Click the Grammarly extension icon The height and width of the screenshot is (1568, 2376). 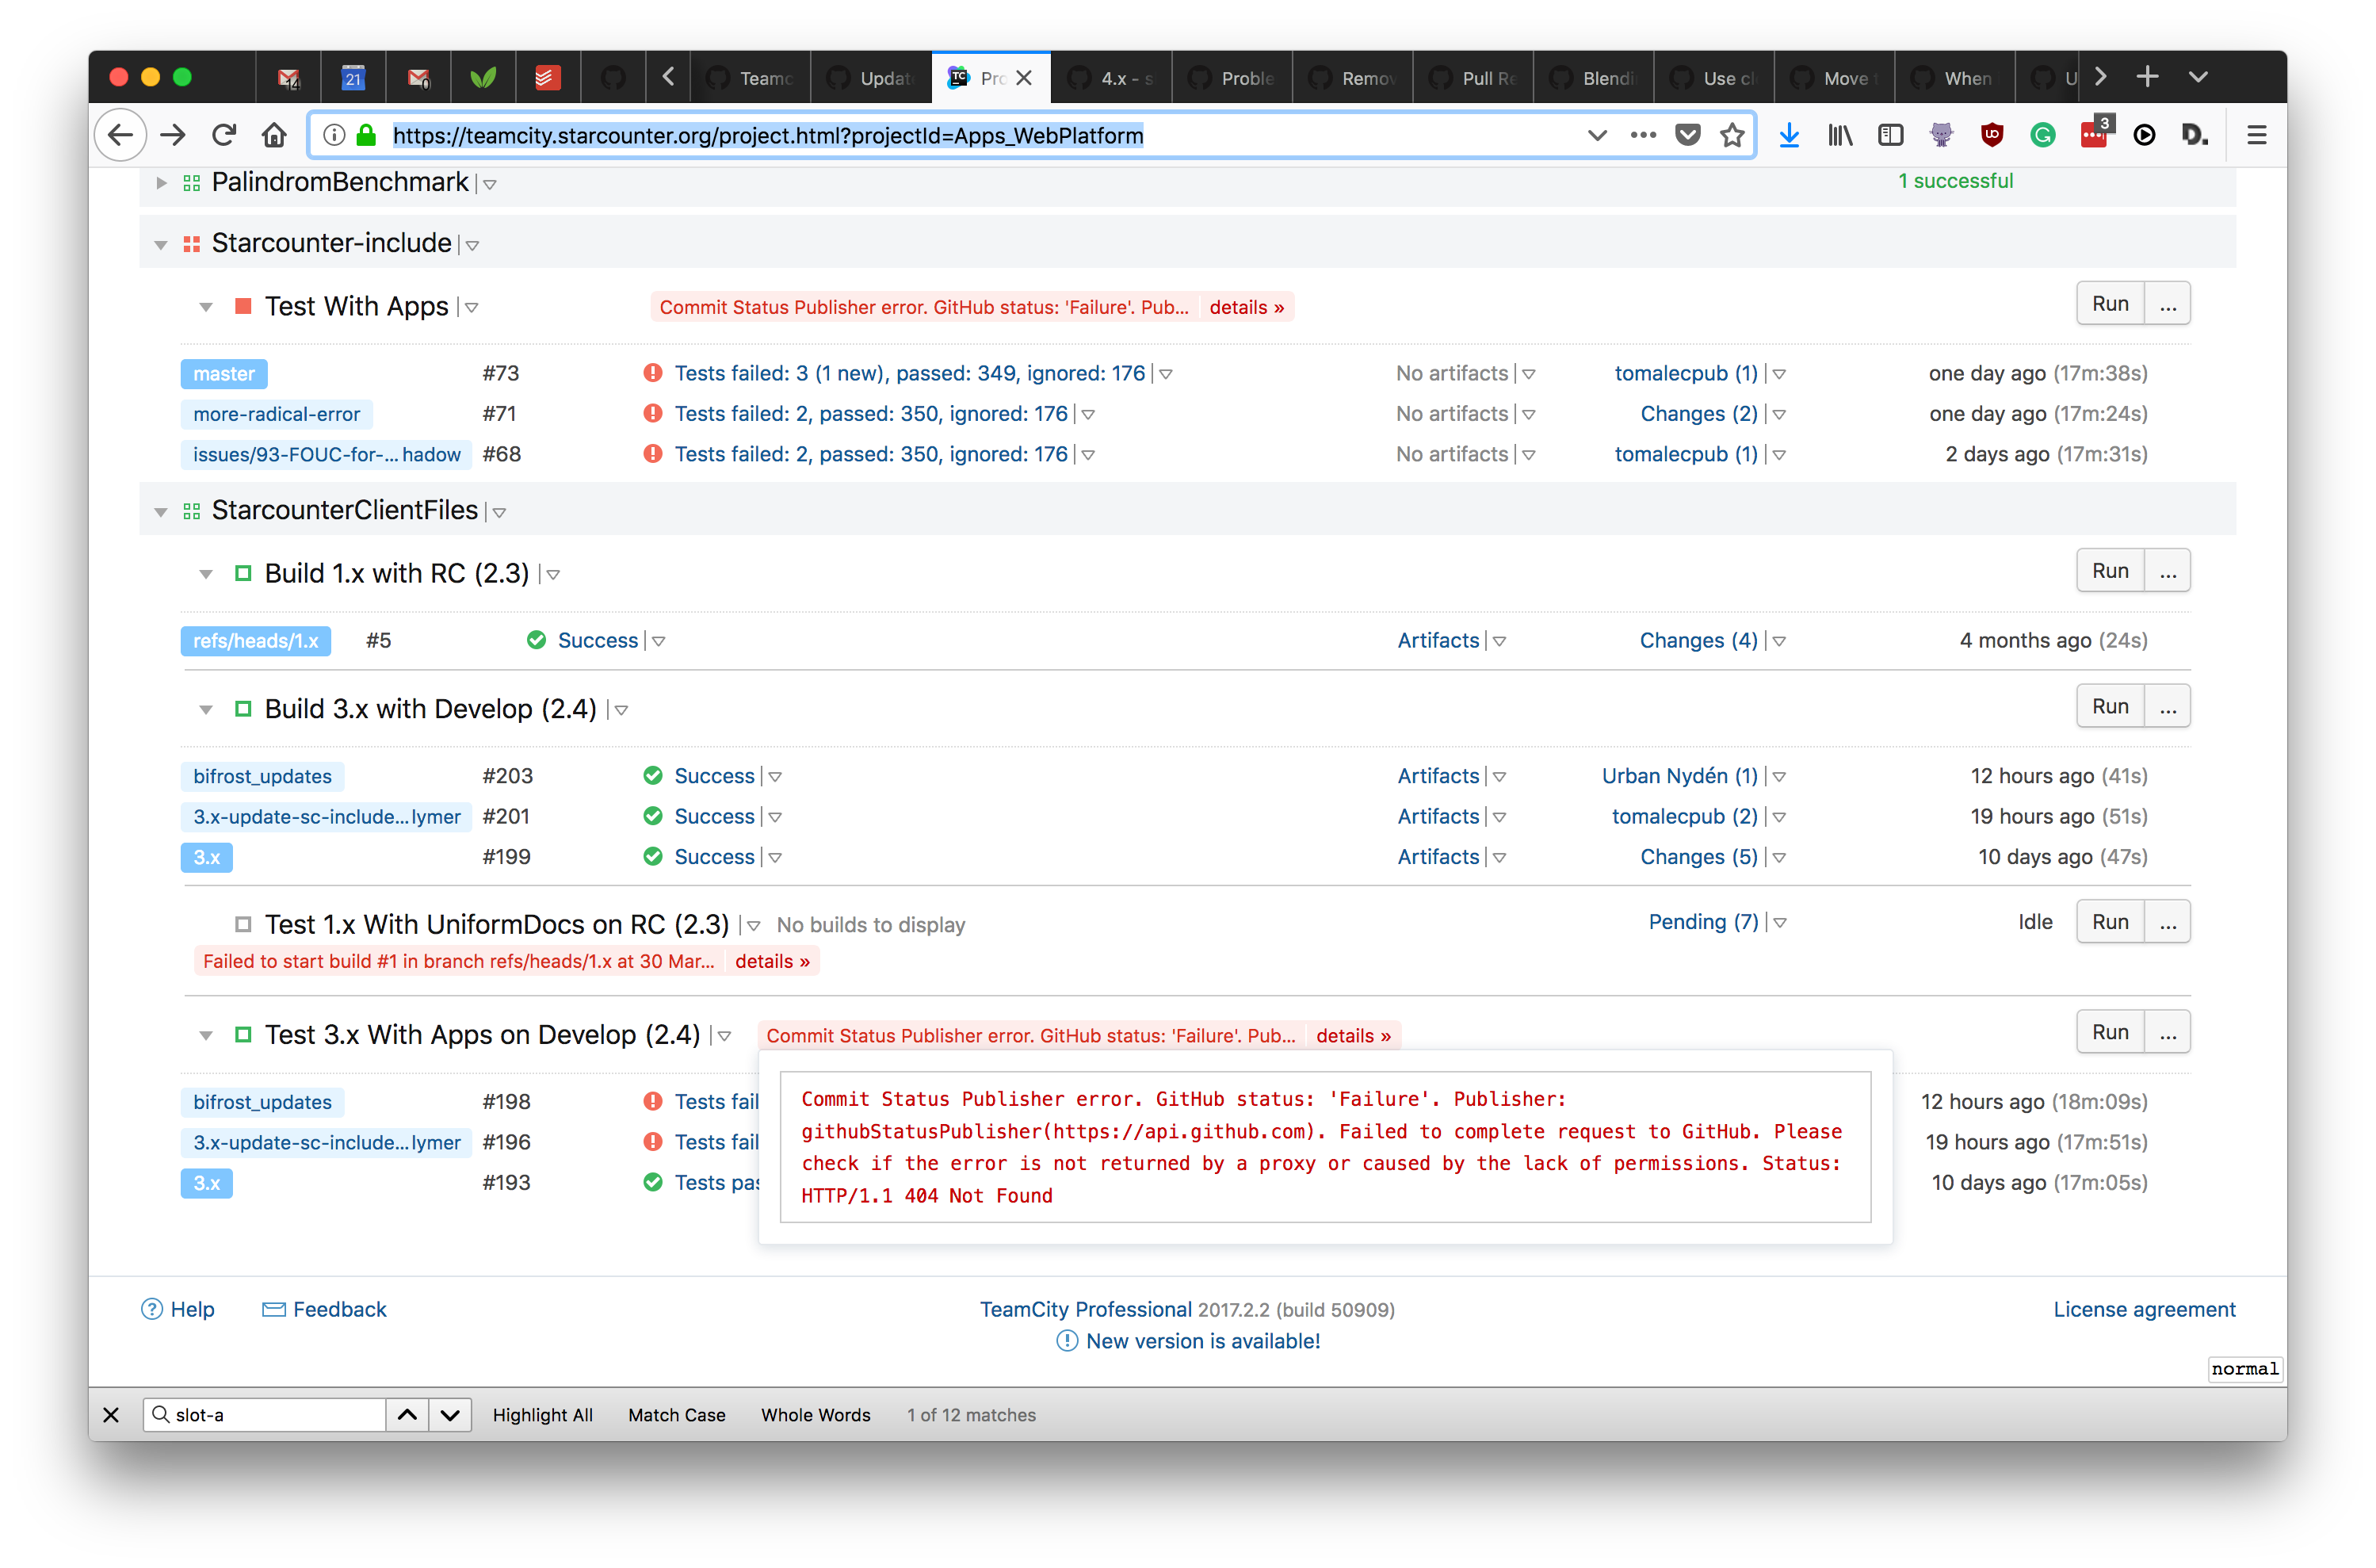tap(2042, 135)
